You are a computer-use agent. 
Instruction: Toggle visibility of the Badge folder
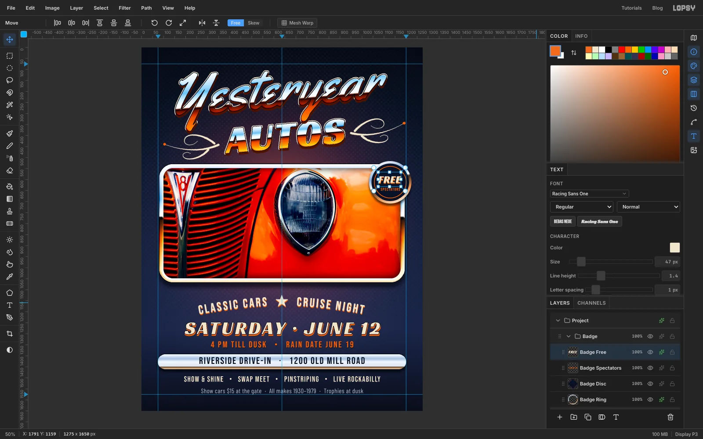tap(650, 336)
